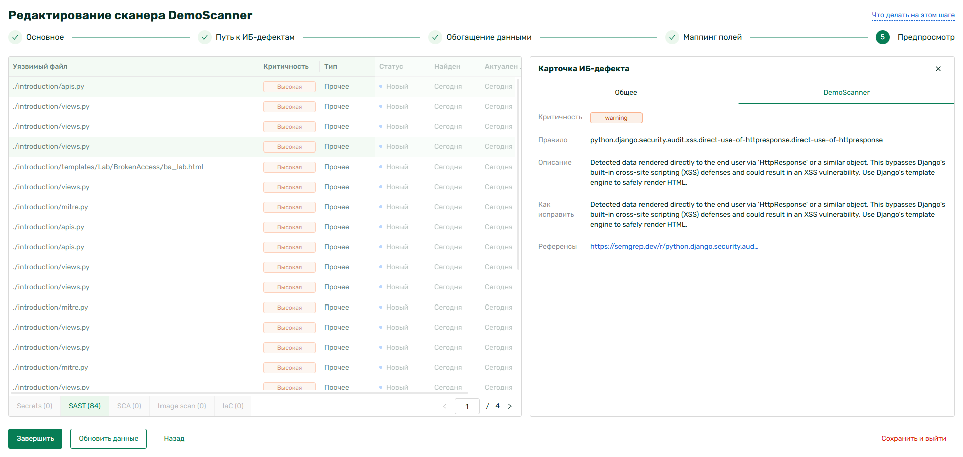The height and width of the screenshot is (457, 963).
Task: Open 'Что делать на этом шаге' help link
Action: click(913, 15)
